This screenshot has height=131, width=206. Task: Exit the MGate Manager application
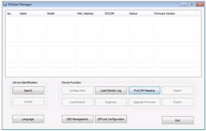(x=178, y=120)
